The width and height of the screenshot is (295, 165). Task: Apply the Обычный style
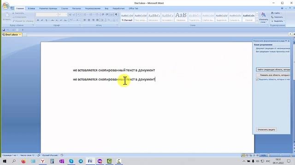point(127,17)
